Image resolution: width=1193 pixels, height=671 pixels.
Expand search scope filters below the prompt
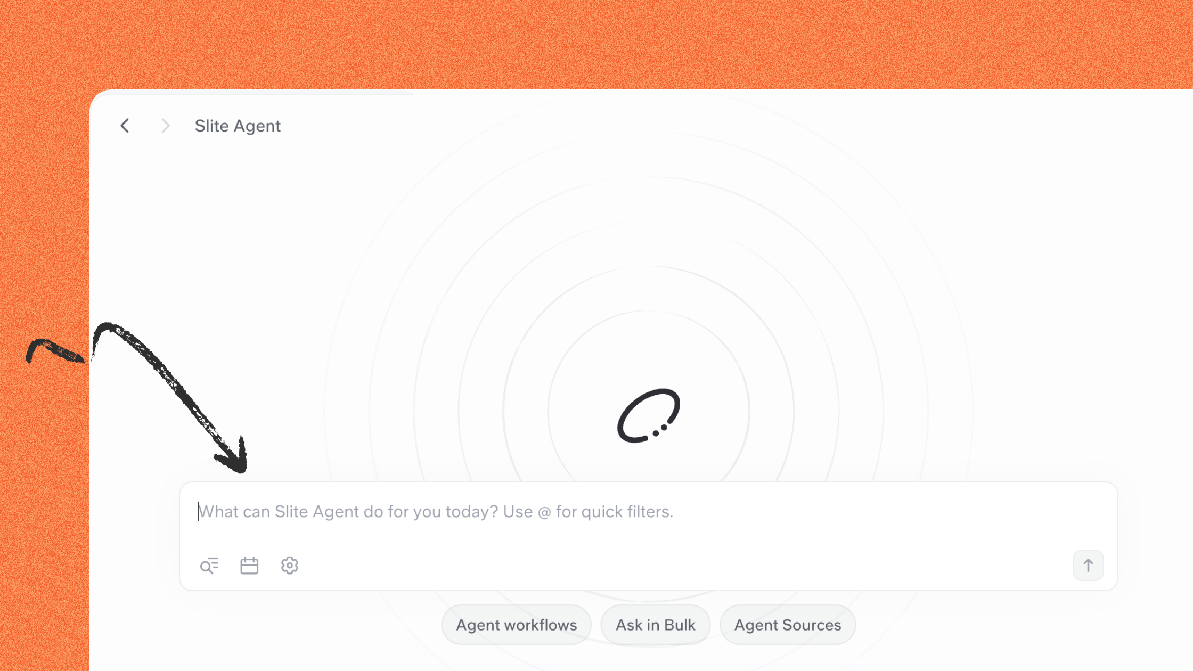point(209,566)
